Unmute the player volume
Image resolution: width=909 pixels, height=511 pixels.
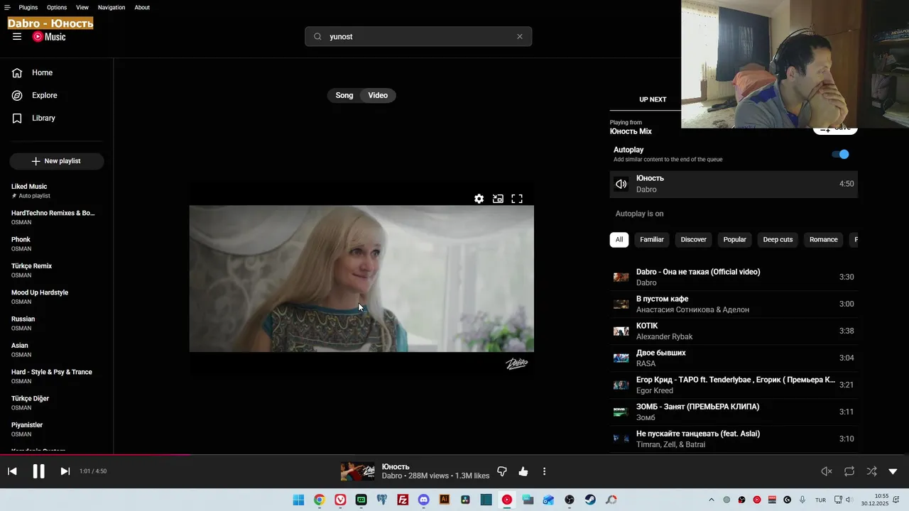click(x=827, y=471)
